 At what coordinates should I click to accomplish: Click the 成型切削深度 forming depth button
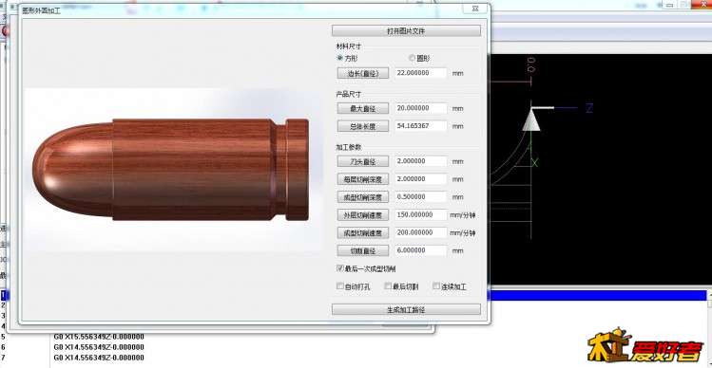click(x=363, y=196)
